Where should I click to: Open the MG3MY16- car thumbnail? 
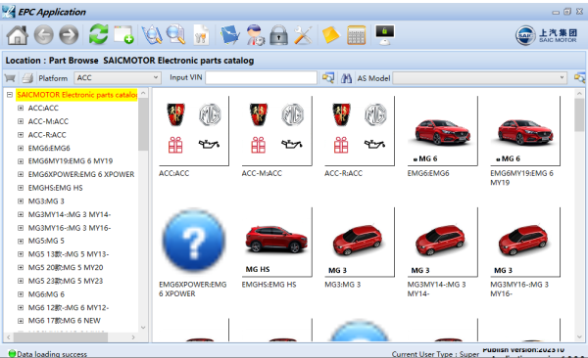[525, 242]
